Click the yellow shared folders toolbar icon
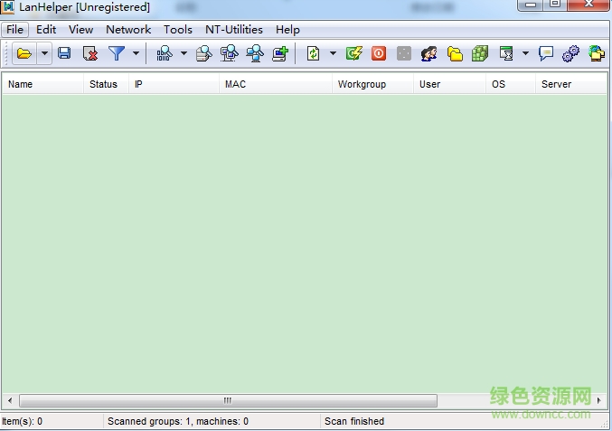612x431 pixels. coord(455,53)
